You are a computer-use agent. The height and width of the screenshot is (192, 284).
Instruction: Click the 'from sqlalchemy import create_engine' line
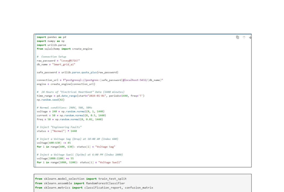point(64,49)
